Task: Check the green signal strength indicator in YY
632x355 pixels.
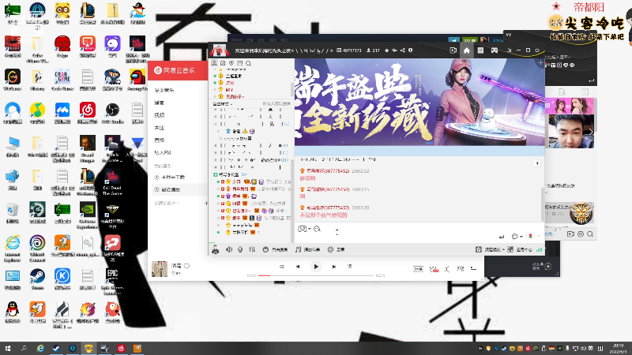Action: 539,249
